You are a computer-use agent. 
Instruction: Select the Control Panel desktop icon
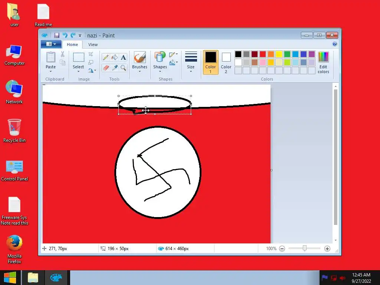[14, 170]
